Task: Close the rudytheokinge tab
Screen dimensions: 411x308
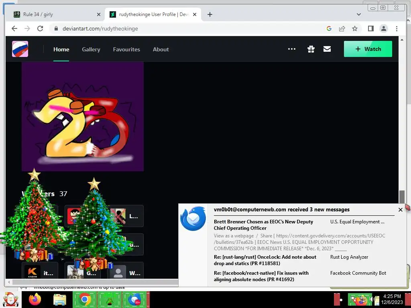Action: point(195,14)
